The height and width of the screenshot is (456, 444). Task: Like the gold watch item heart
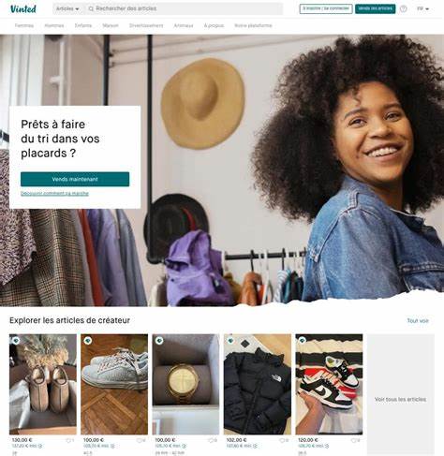point(211,440)
